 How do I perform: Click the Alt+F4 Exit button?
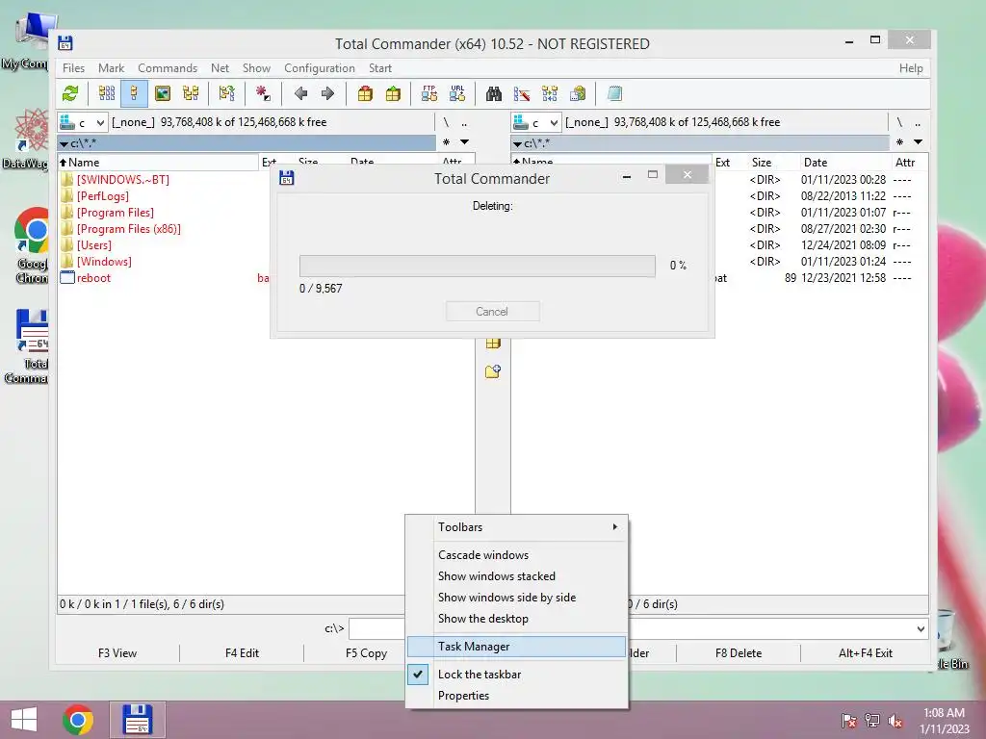point(866,653)
